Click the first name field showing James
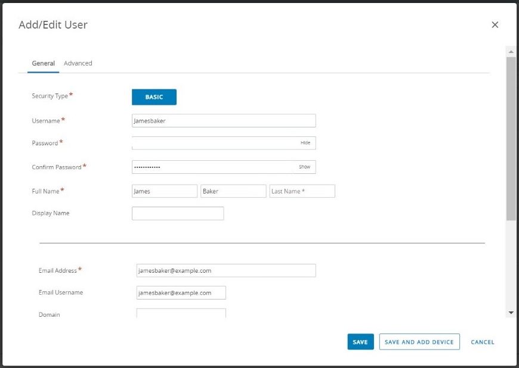Image resolution: width=519 pixels, height=368 pixels. 164,191
